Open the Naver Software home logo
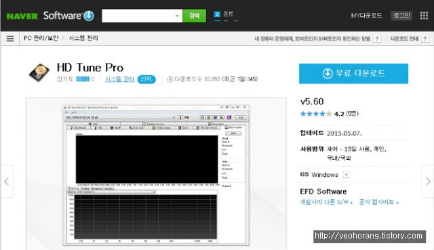Viewport: 434px width, 250px height. 68,16
